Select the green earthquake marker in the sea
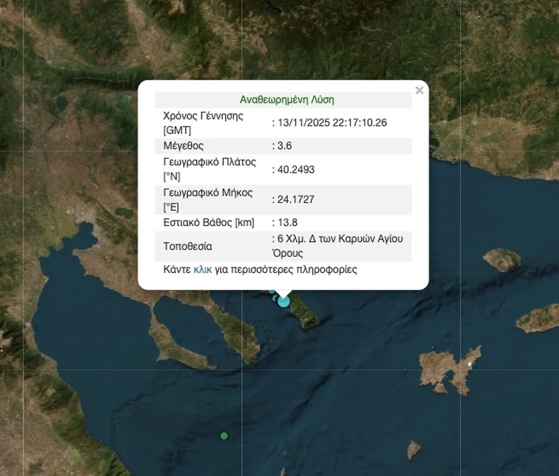 coord(224,436)
